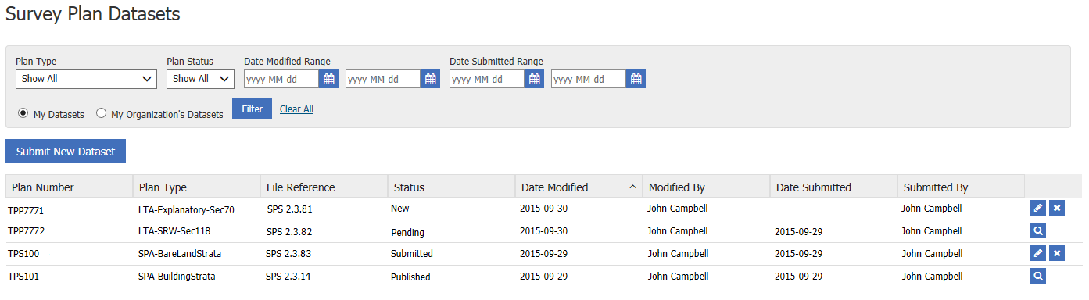
Task: Follow the Clear All link
Action: click(x=296, y=109)
